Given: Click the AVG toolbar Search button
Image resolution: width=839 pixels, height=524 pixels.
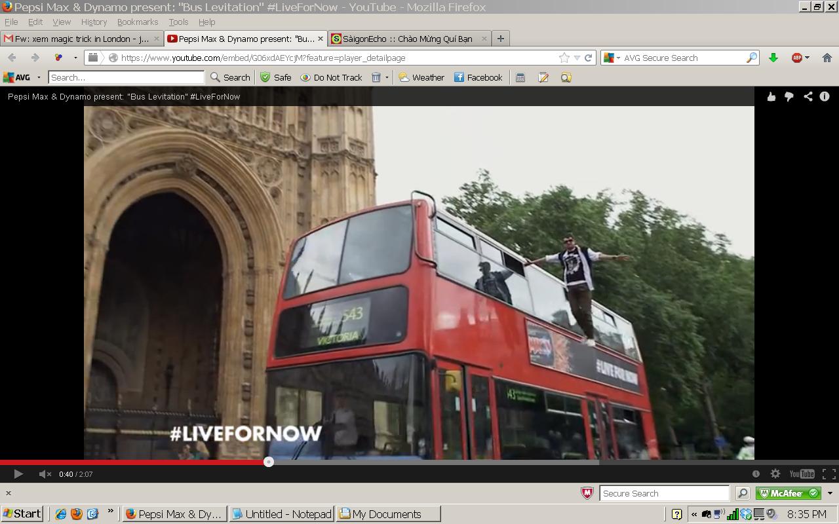Looking at the screenshot, I should pos(230,77).
